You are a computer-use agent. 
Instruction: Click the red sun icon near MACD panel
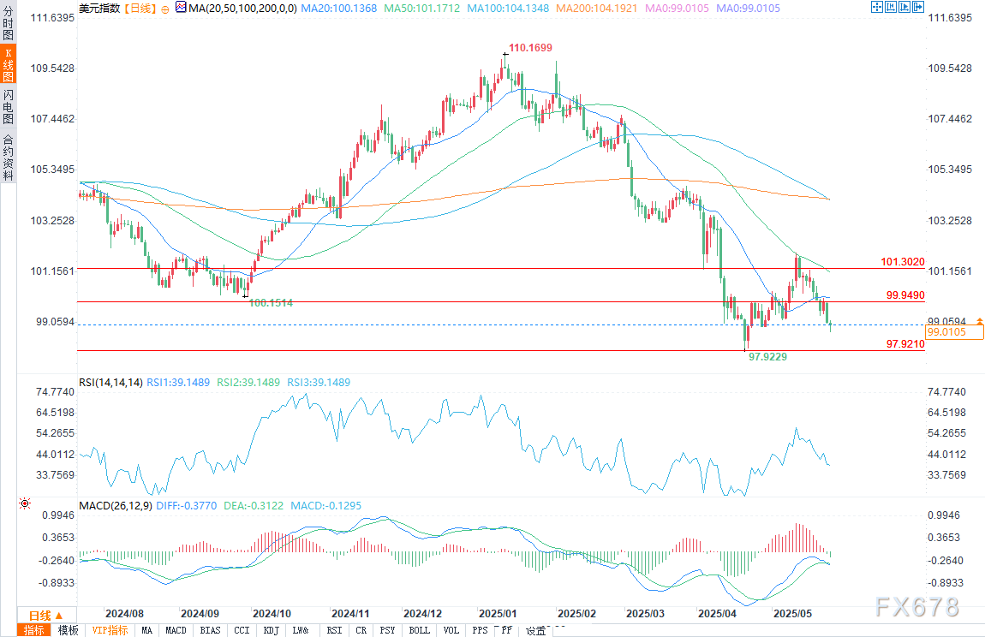click(x=25, y=503)
